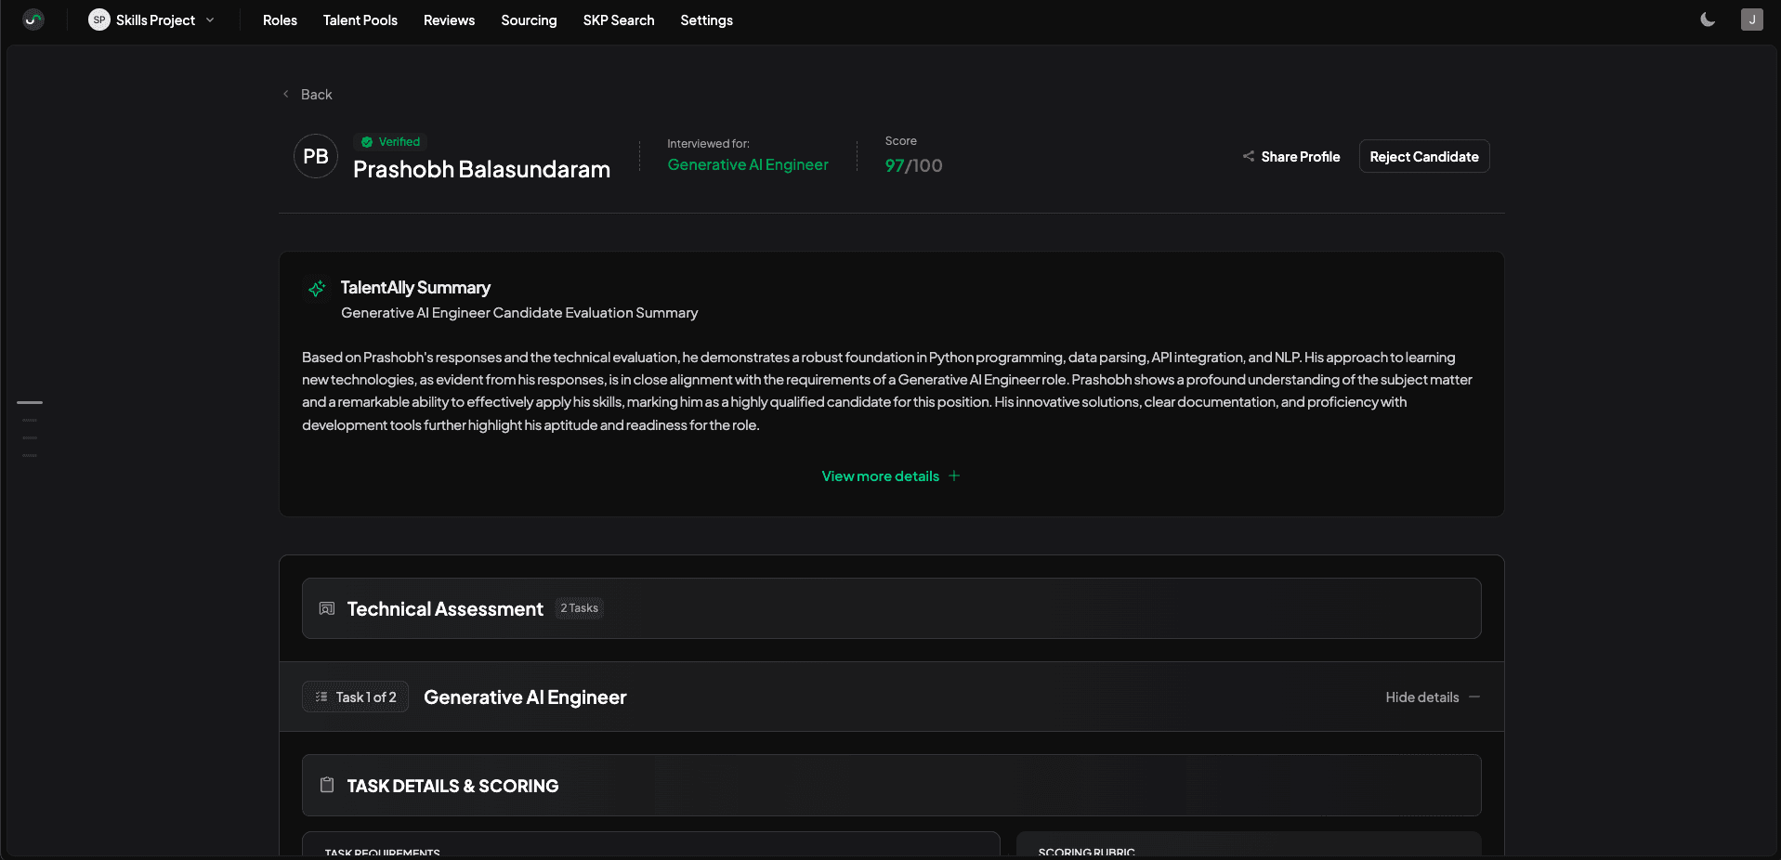Click the Technical Assessment section header
Viewport: 1781px width, 860px height.
tap(892, 608)
